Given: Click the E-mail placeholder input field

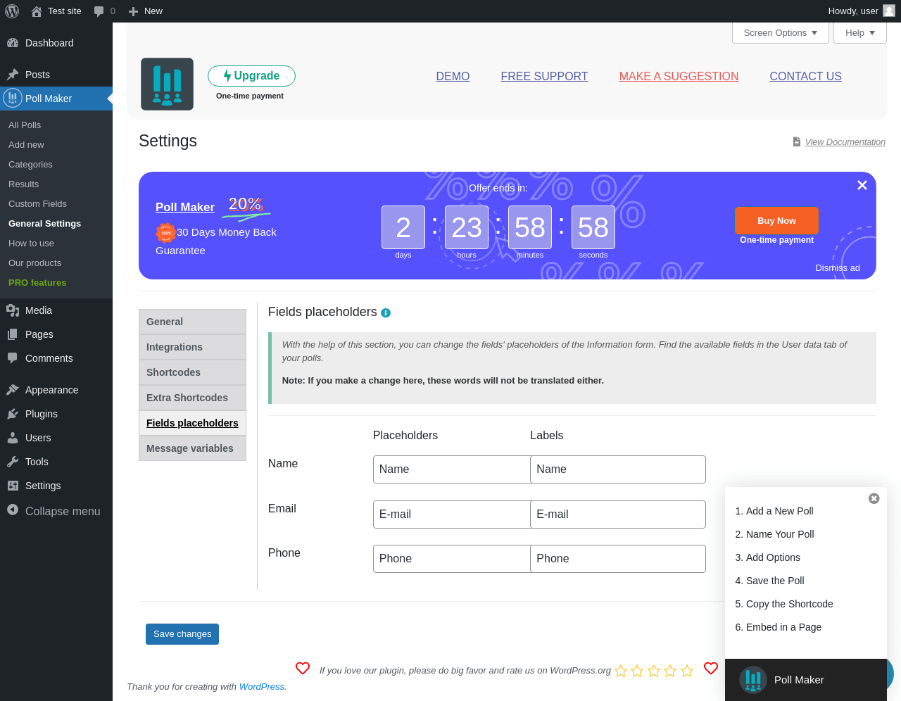Looking at the screenshot, I should (x=452, y=514).
